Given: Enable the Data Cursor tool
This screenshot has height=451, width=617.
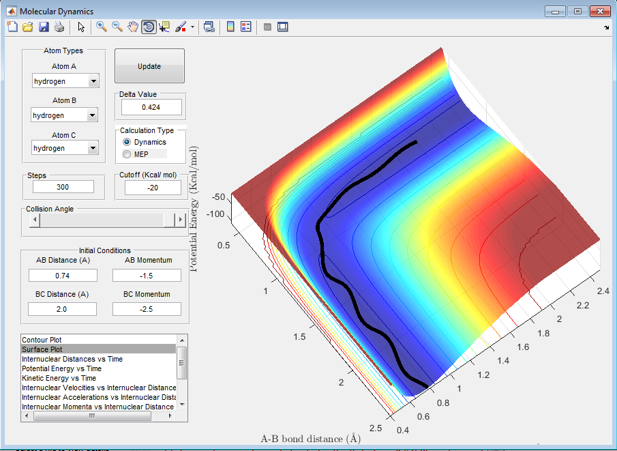Looking at the screenshot, I should coord(164,27).
